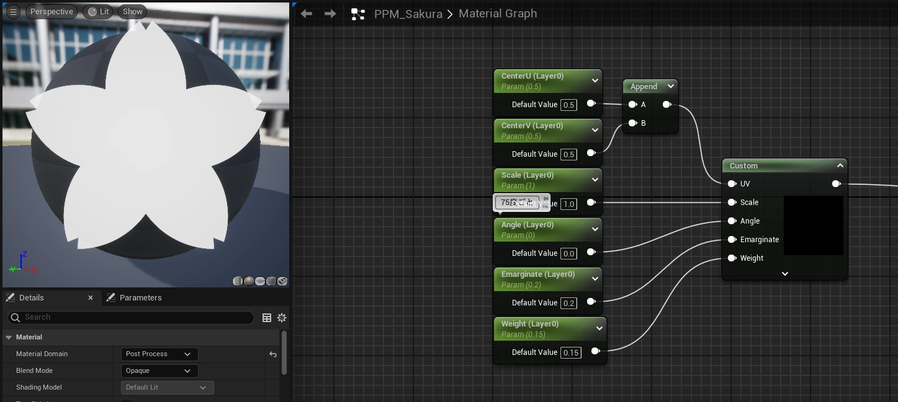
Task: Open the Material Domain dropdown
Action: click(x=159, y=354)
